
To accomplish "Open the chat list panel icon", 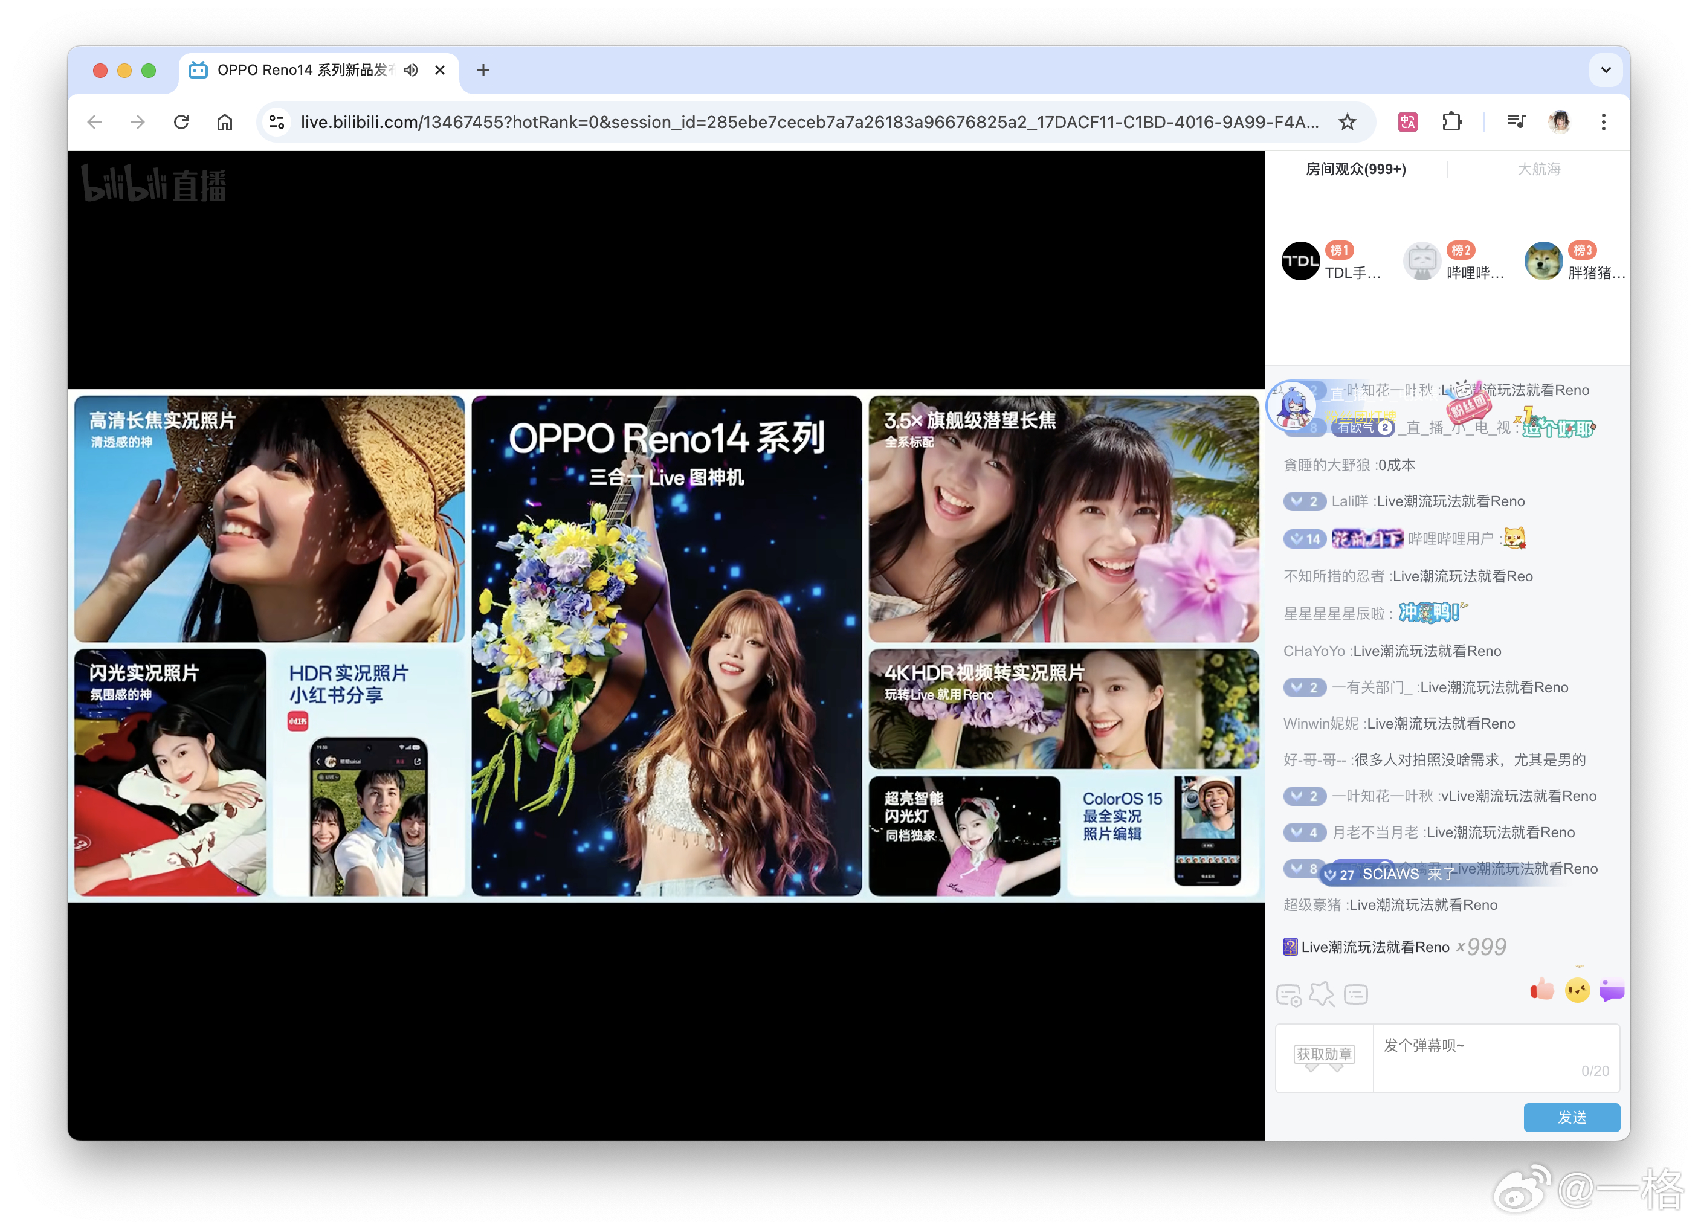I will 1356,995.
